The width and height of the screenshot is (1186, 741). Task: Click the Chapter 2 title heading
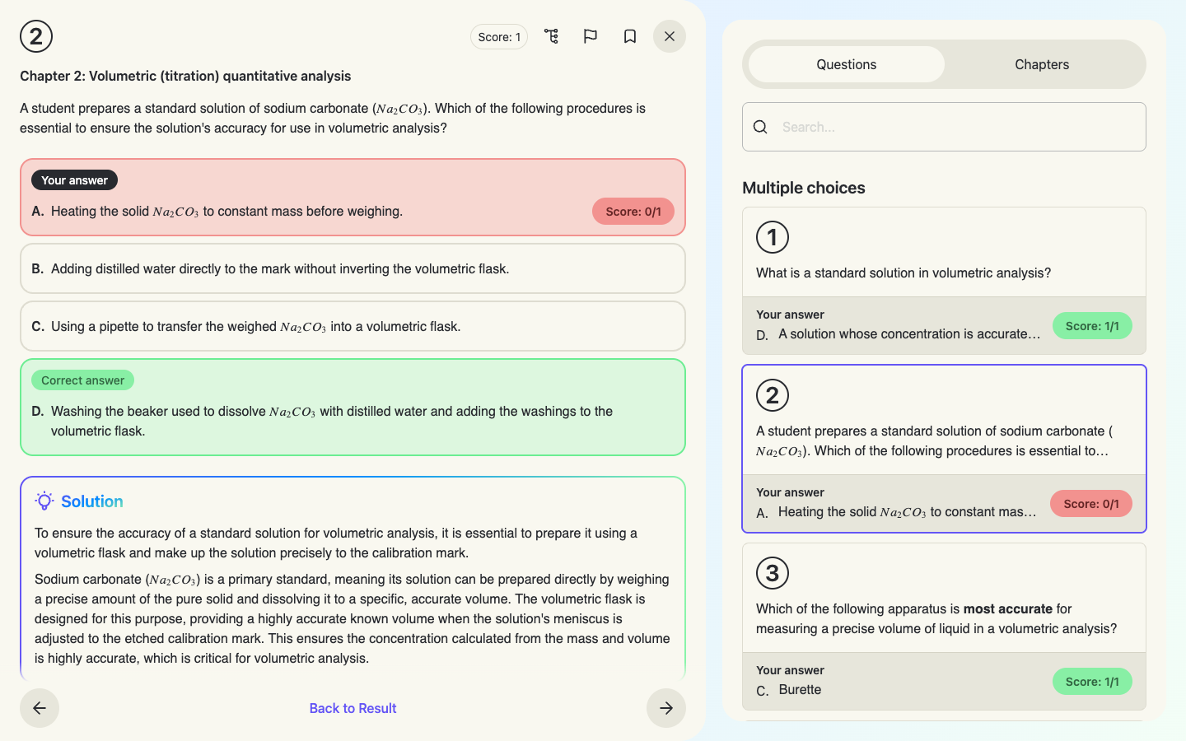(185, 76)
